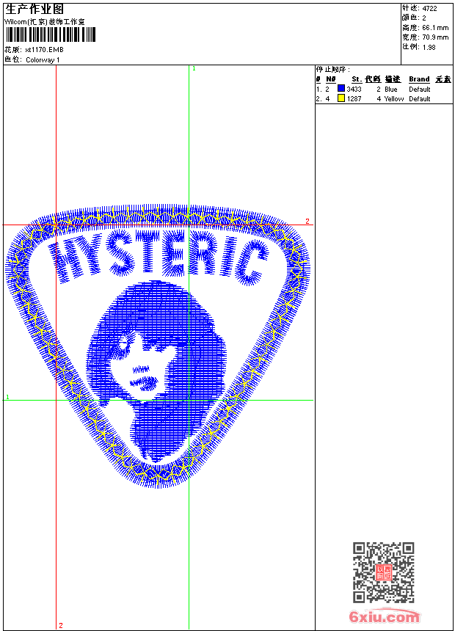
Task: Select the 生产作业图 title heading
Action: click(x=34, y=10)
